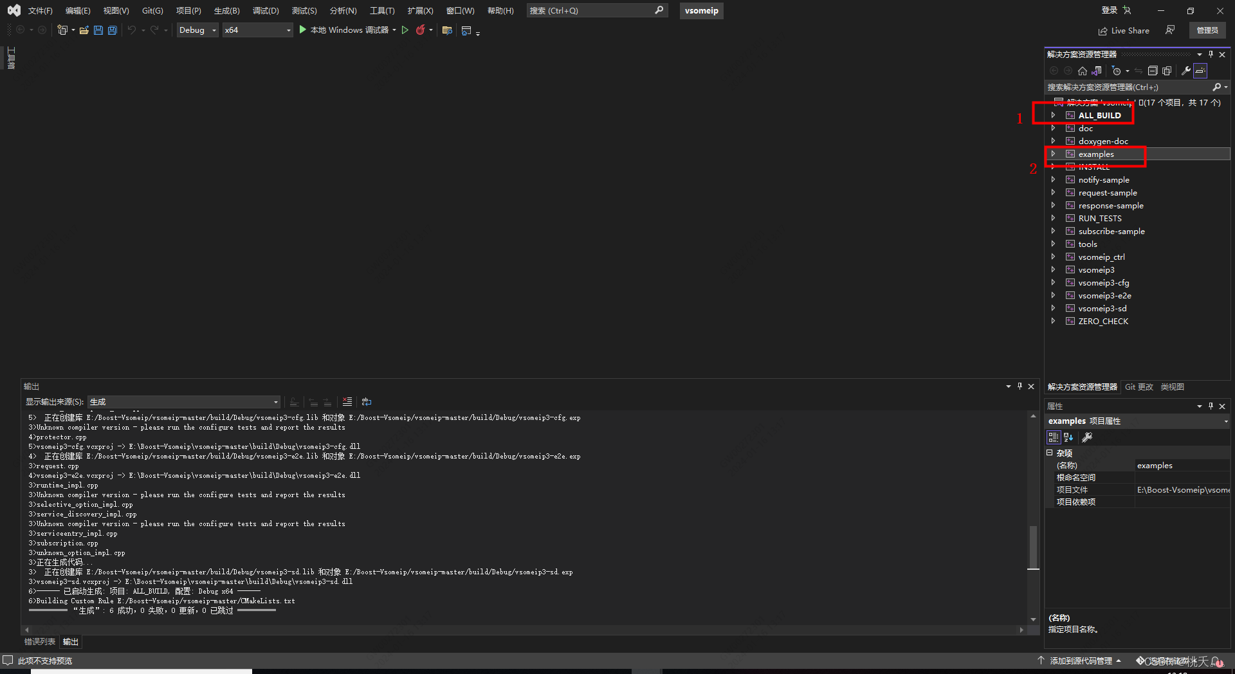The width and height of the screenshot is (1235, 674).
Task: Click the left sidebar toolbox tab
Action: 10,58
